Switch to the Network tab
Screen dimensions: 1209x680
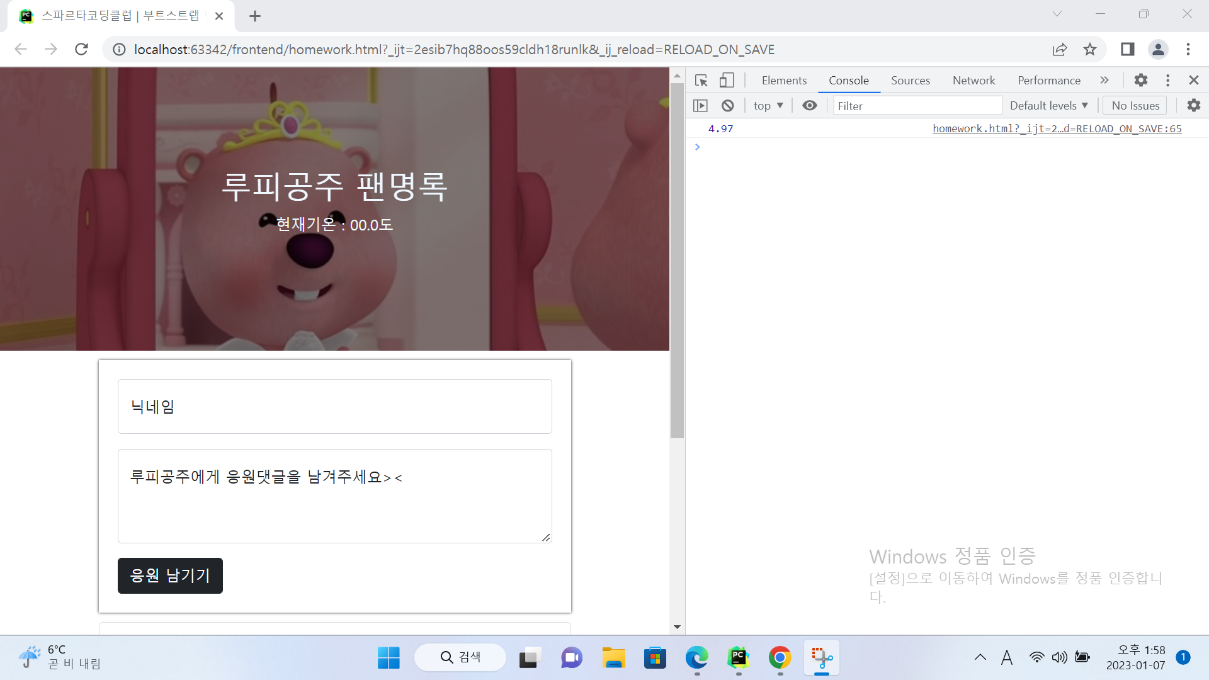pos(973,81)
